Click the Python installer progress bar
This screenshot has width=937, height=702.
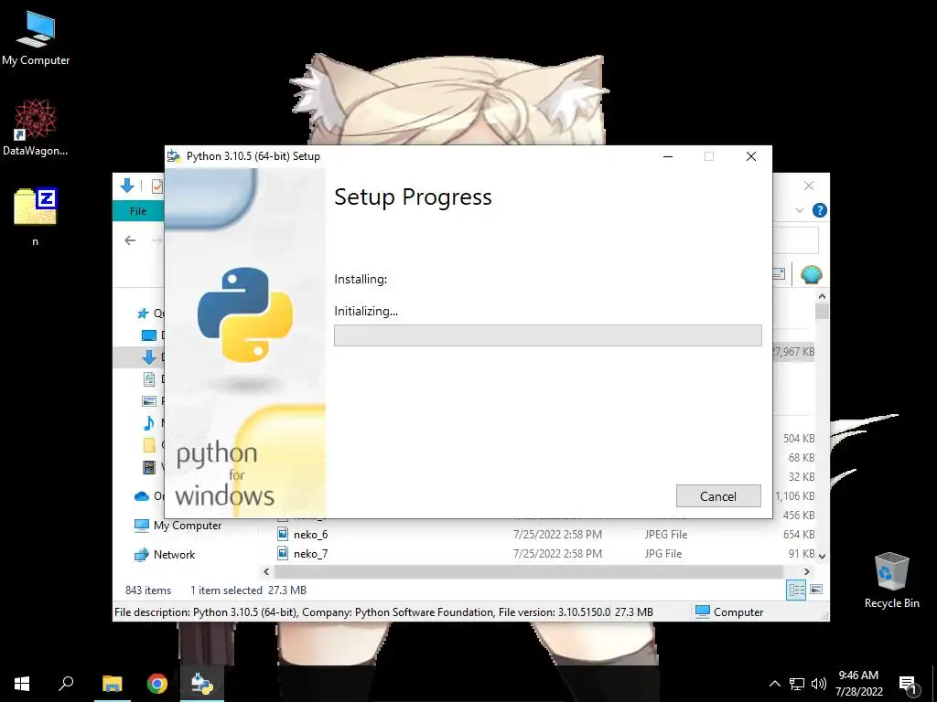pos(547,335)
